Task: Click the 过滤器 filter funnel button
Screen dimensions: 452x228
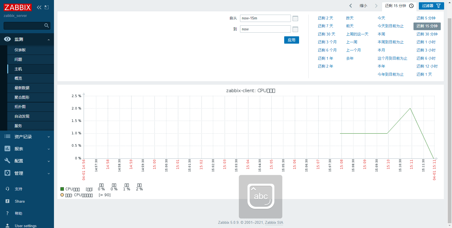Action: [431, 6]
